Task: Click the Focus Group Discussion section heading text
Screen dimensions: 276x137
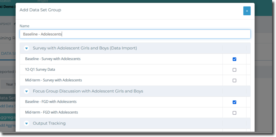Action: pyautogui.click(x=88, y=91)
